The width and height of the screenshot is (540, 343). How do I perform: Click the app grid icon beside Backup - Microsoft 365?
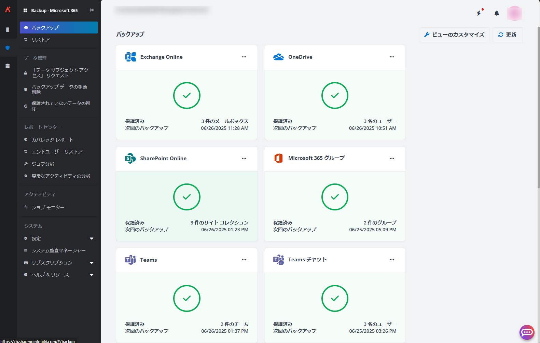pos(25,11)
